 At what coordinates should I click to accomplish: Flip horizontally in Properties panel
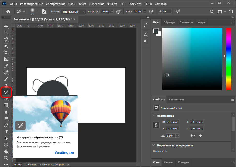pyautogui.click(x=193, y=136)
